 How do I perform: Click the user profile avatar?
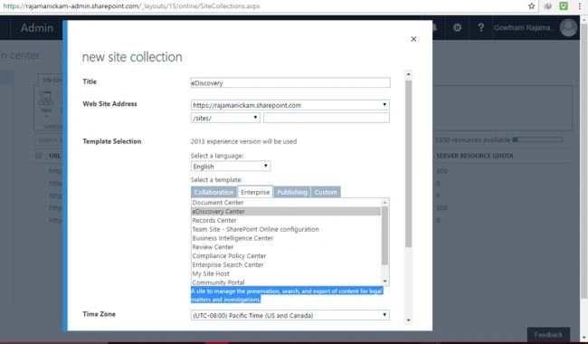[x=568, y=28]
